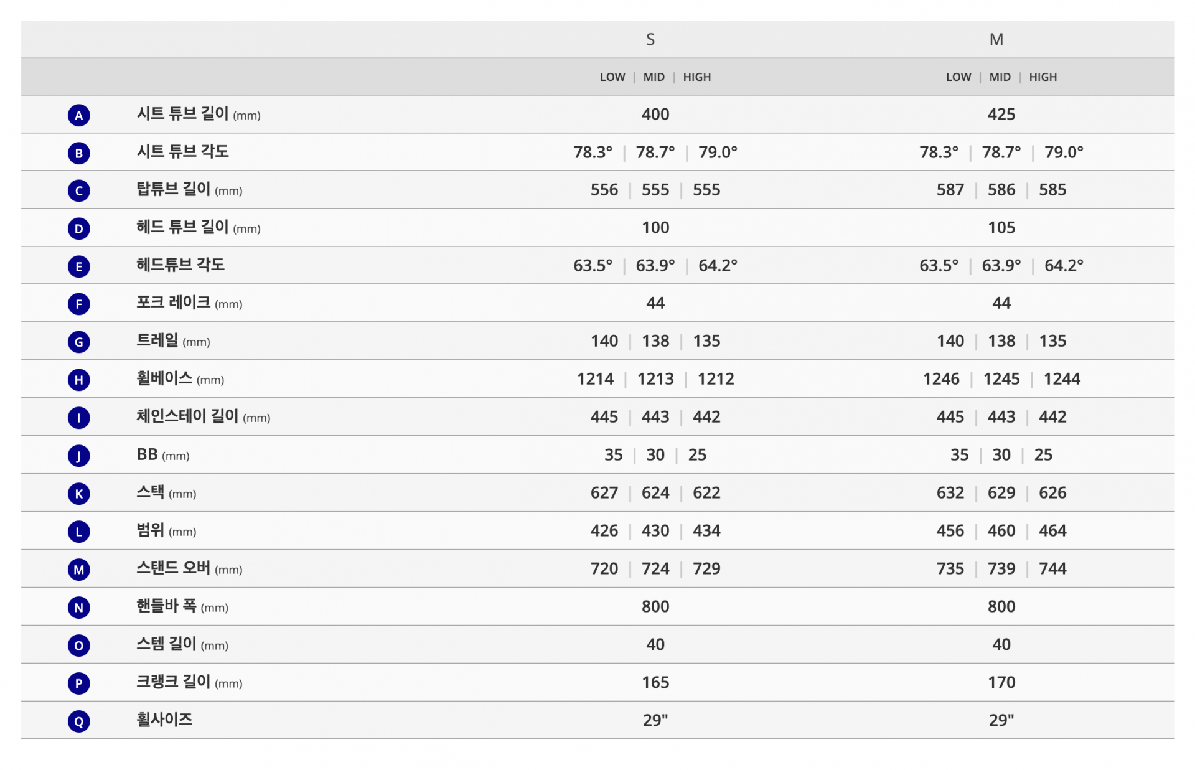Select the E marker for head tube angle

(x=78, y=266)
